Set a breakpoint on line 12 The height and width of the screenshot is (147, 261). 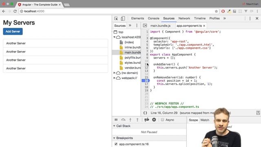146,67
